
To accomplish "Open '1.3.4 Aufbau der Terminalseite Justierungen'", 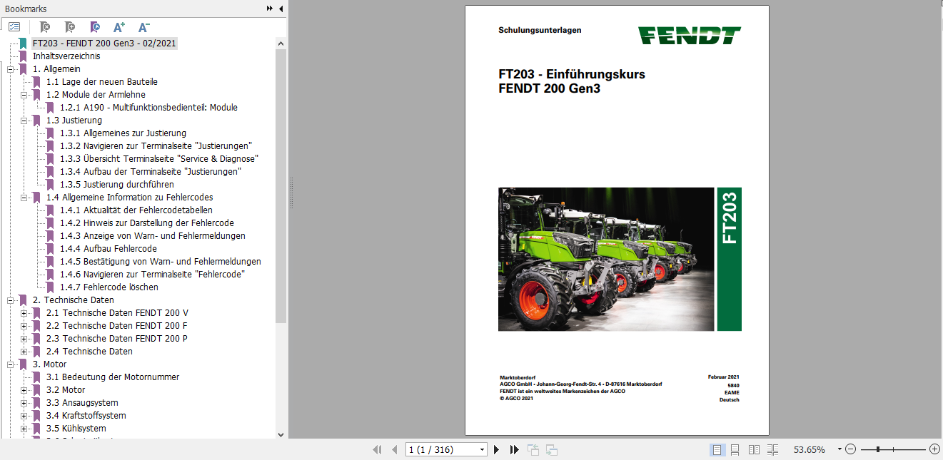I will [x=151, y=172].
